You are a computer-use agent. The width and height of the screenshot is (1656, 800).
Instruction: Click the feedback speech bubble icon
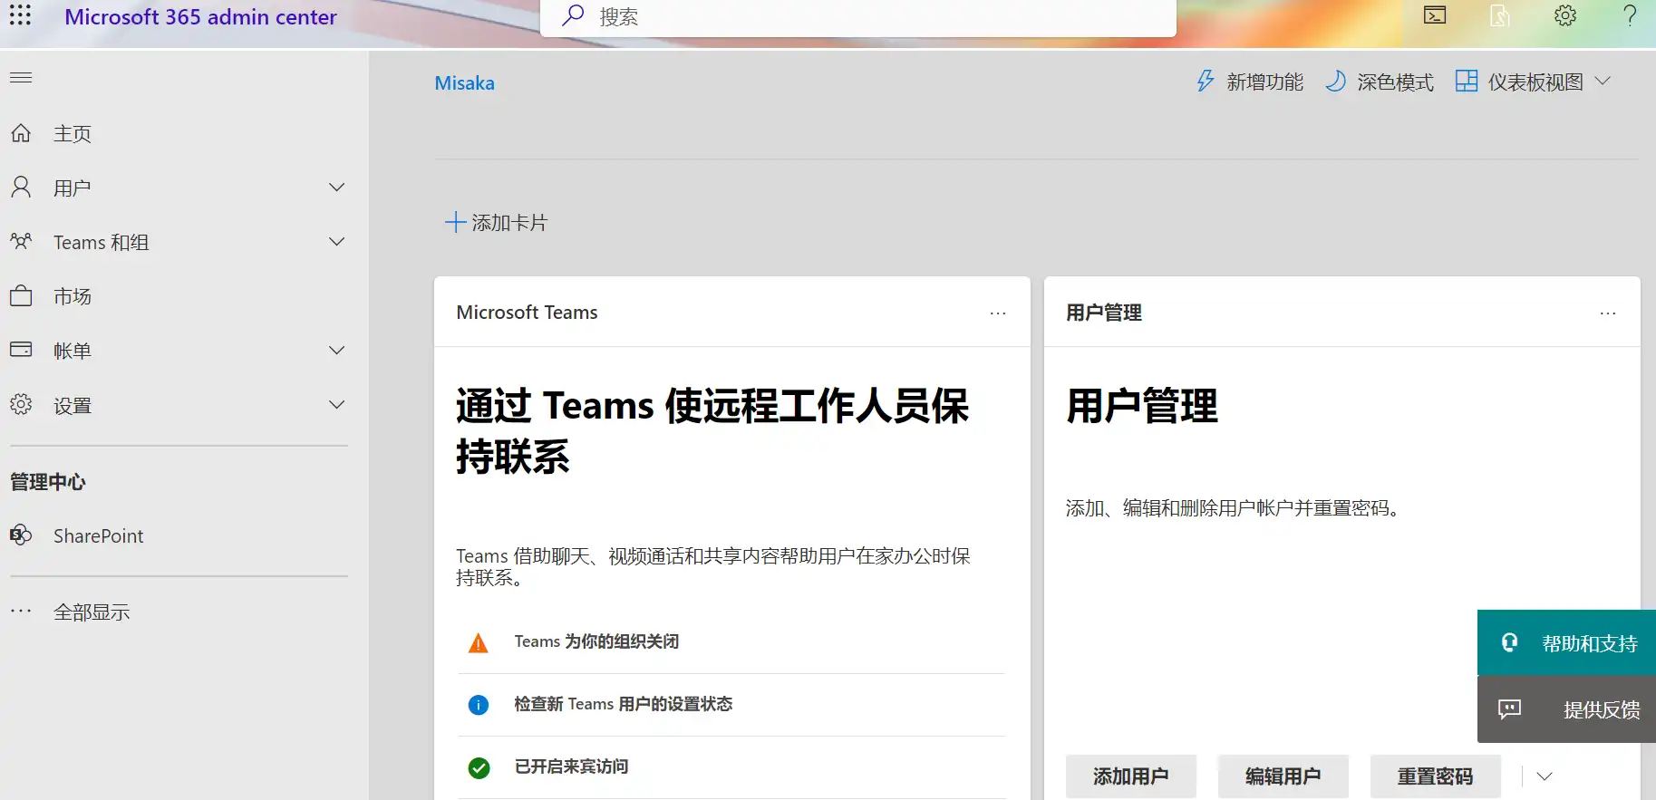pos(1509,709)
